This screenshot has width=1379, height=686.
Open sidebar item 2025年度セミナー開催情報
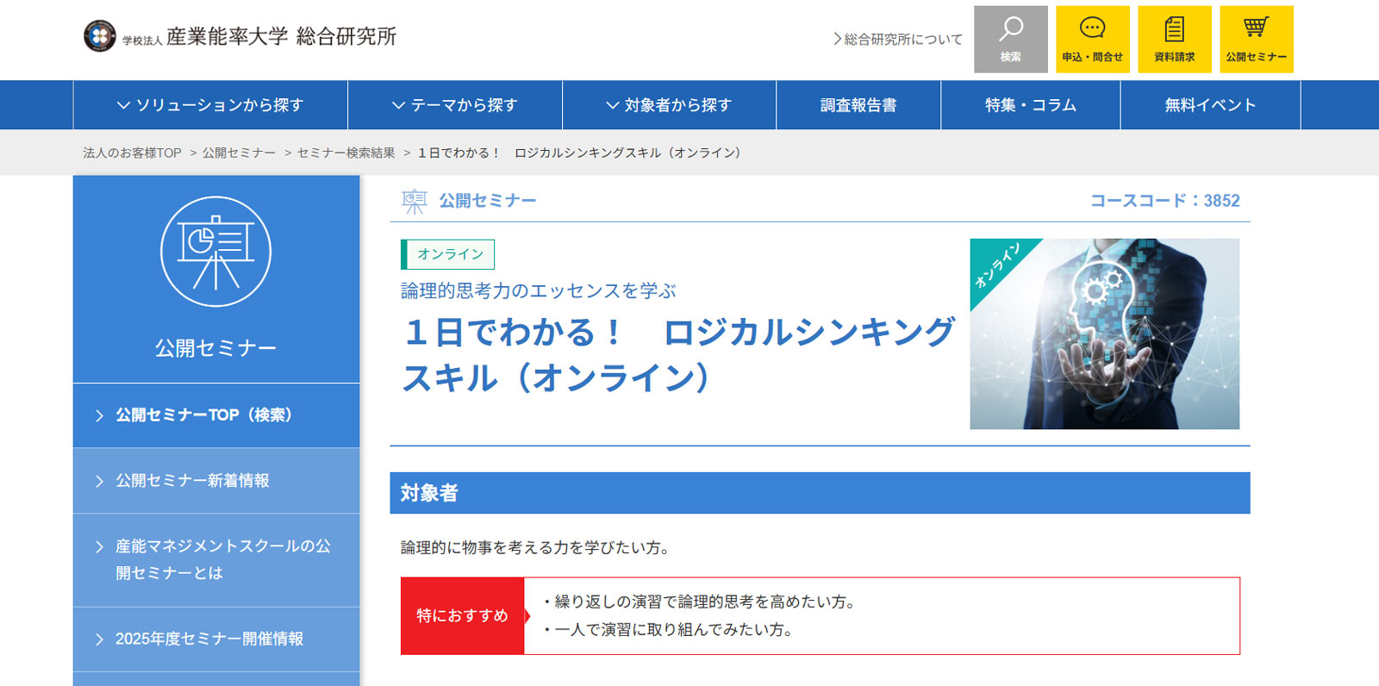click(x=216, y=639)
